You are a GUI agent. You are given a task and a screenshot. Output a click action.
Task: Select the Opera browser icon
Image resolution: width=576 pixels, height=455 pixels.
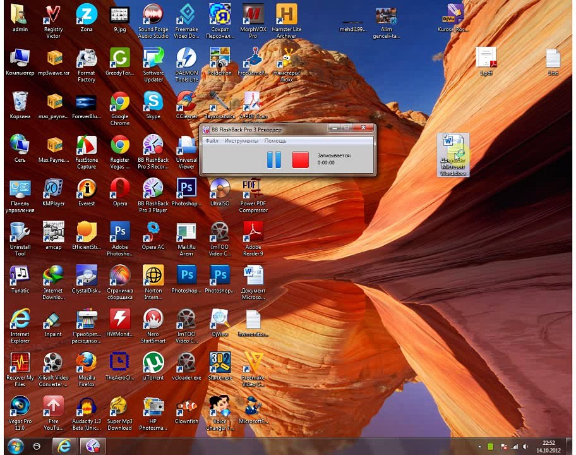120,193
